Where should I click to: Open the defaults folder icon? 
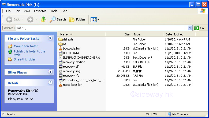61,39
